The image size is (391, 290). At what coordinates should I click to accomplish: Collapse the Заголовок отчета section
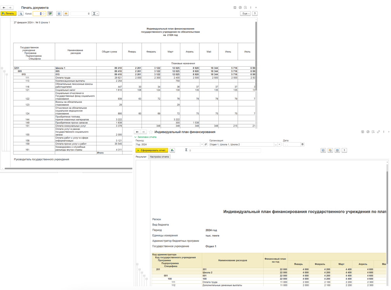click(145, 137)
